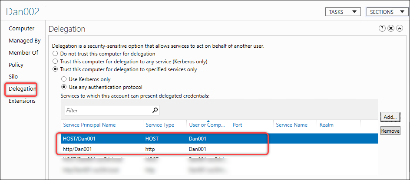Image resolution: width=410 pixels, height=180 pixels.
Task: Collapse the Delegation section chevron
Action: coord(400,28)
